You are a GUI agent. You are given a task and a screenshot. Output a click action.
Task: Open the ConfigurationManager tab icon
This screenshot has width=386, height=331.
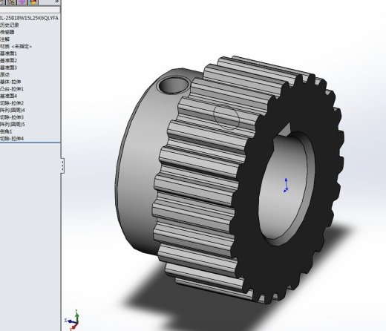(x=11, y=2)
